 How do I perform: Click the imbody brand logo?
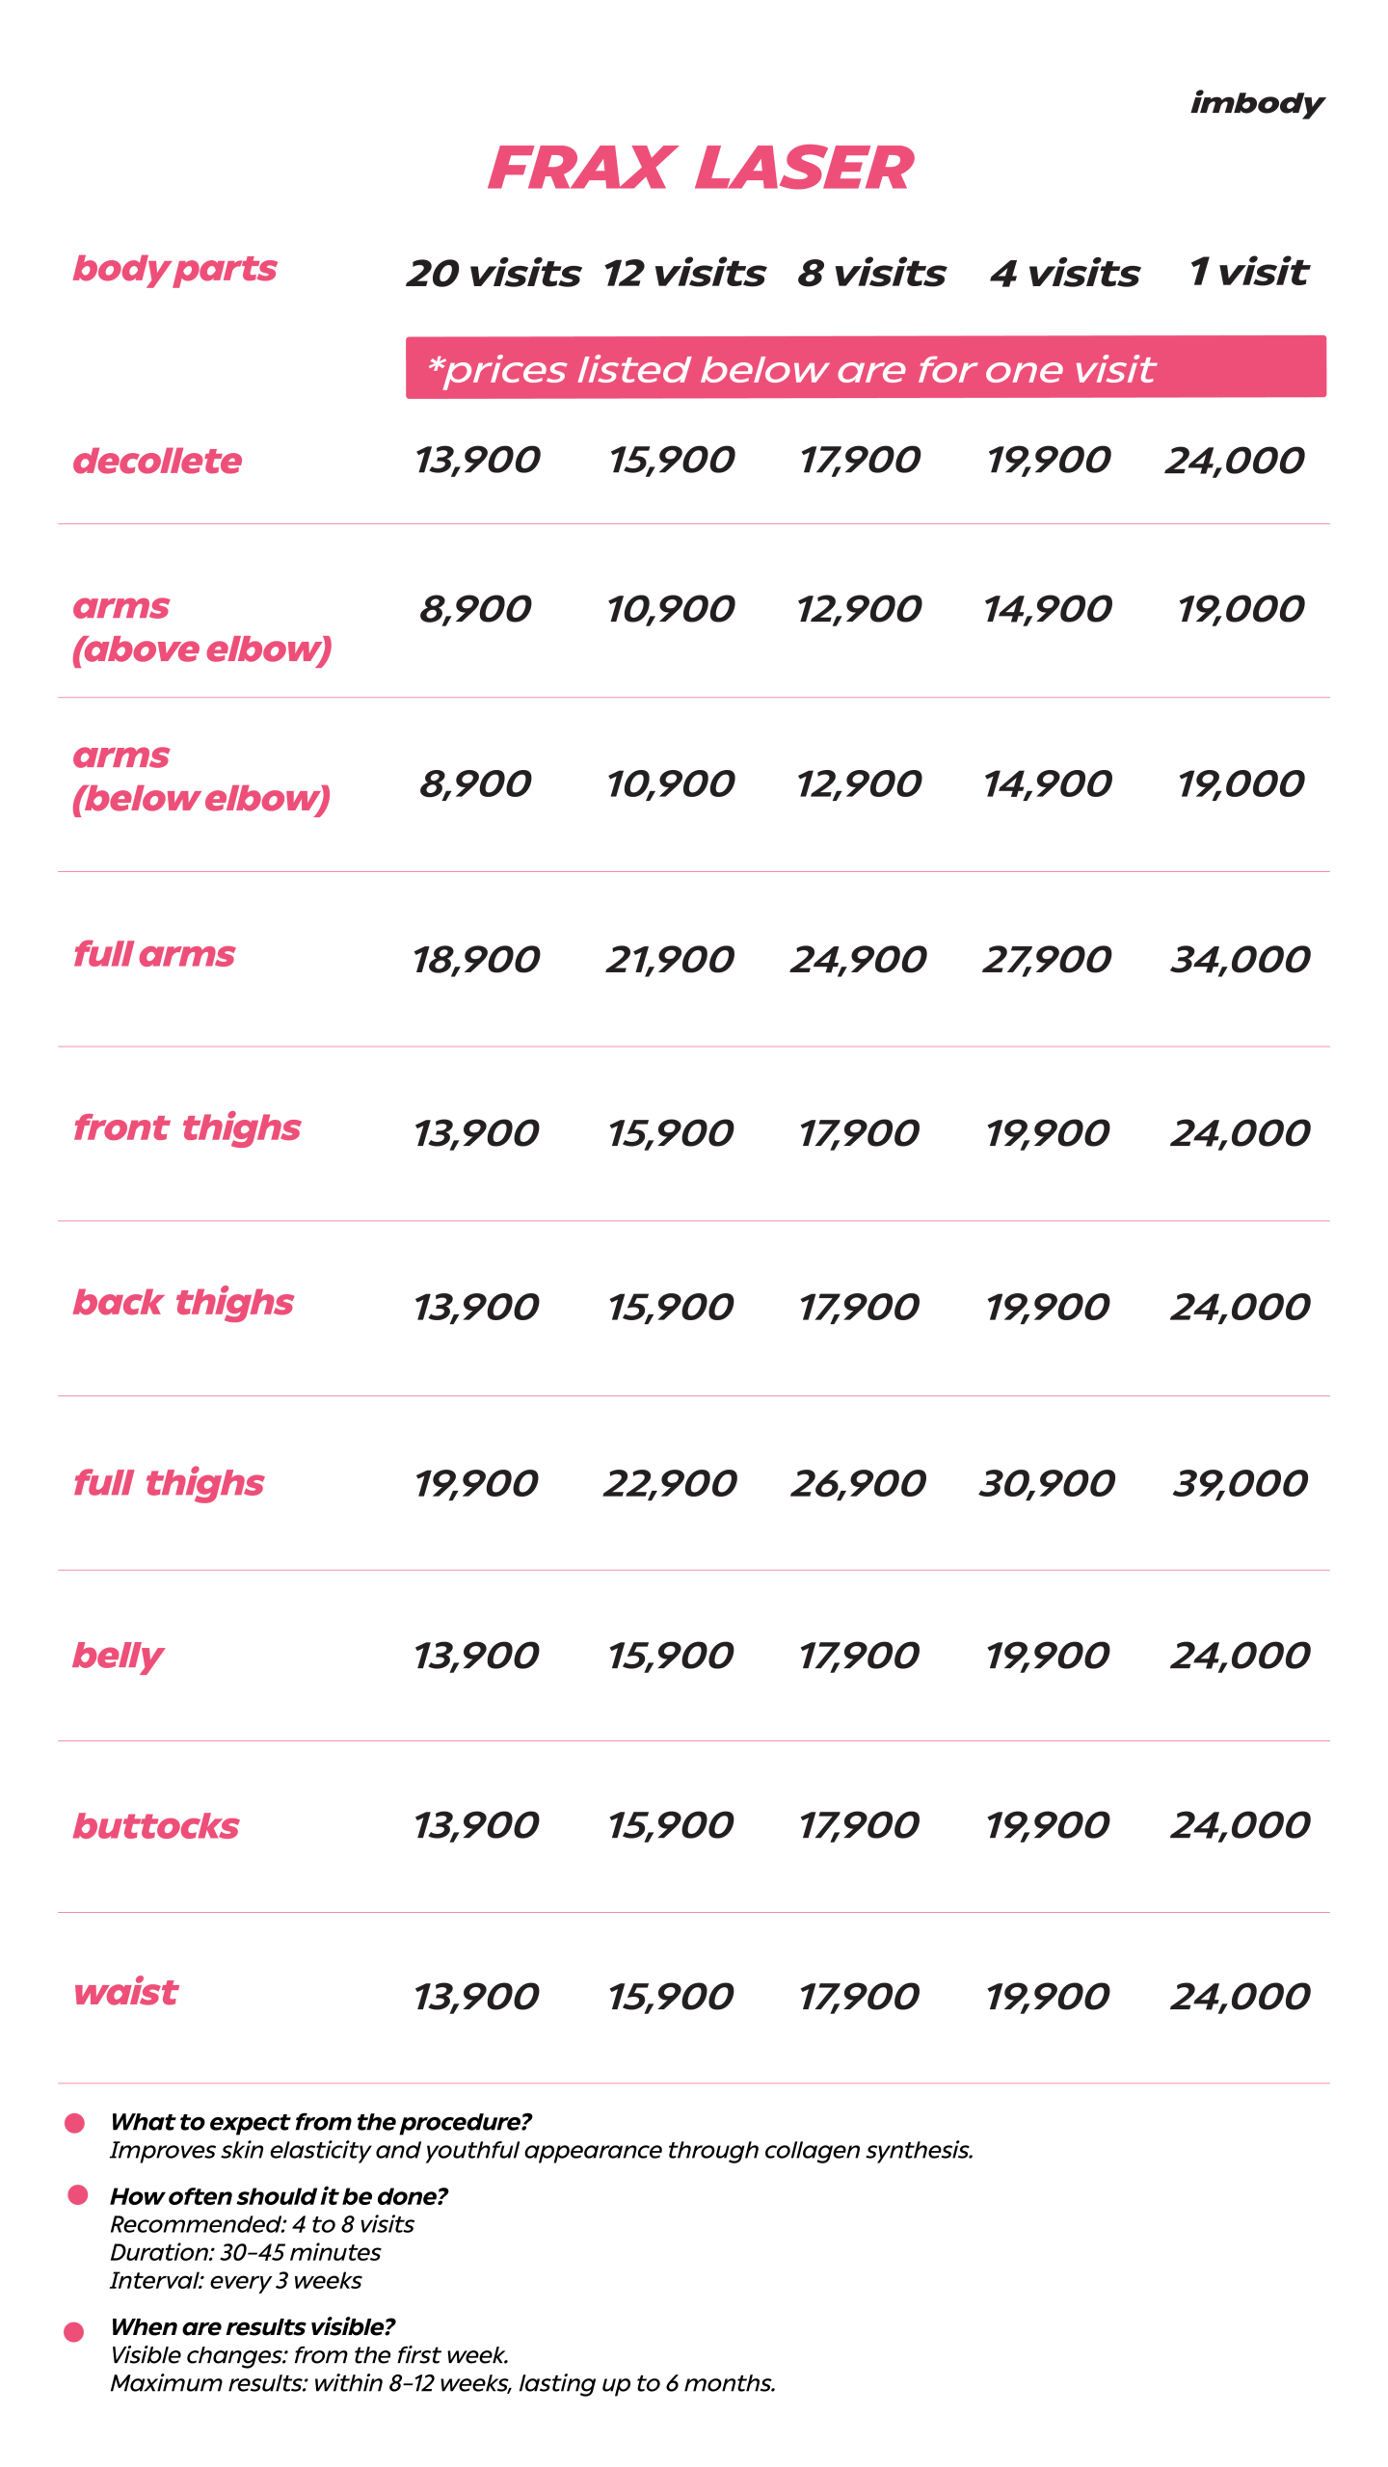tap(1256, 103)
